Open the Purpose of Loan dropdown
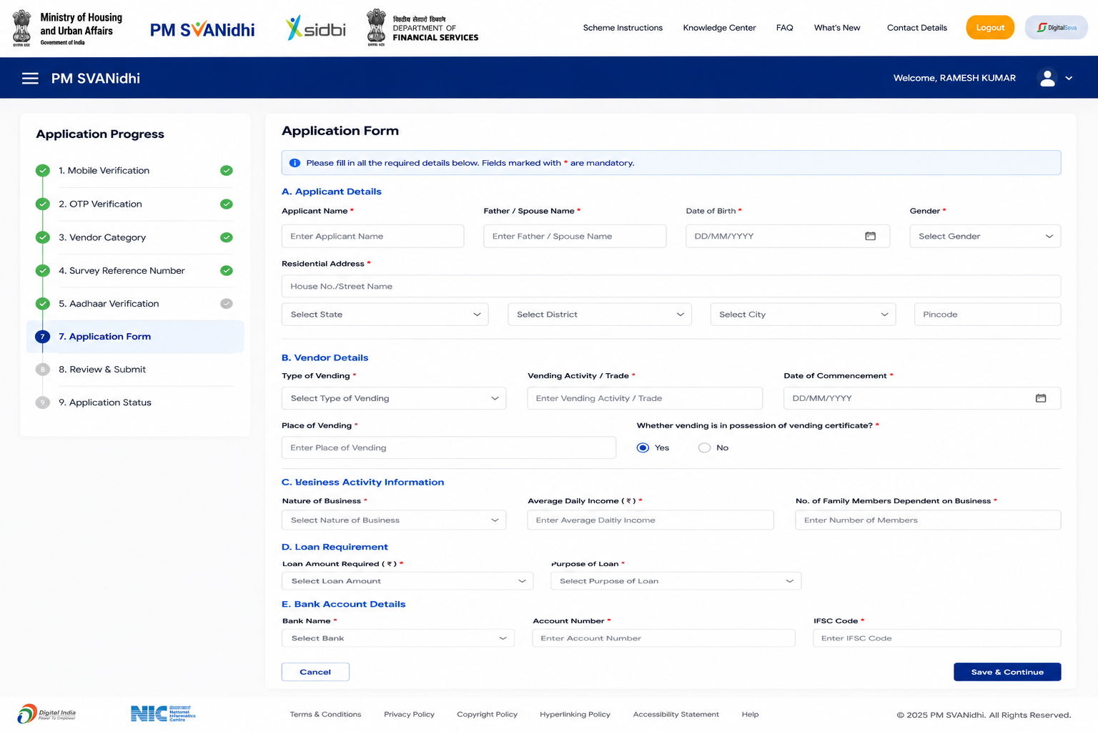The image size is (1098, 732). click(676, 581)
